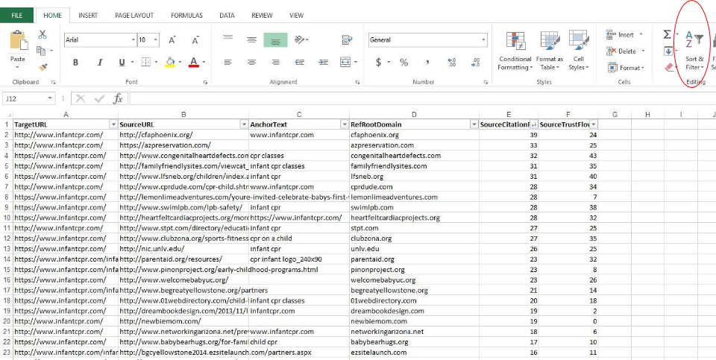The width and height of the screenshot is (716, 360).
Task: Select row 12 header
Action: [7, 239]
